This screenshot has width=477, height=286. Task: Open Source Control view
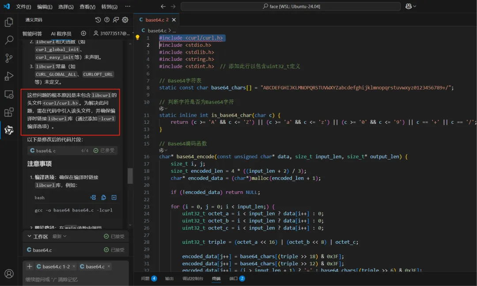[x=9, y=58]
